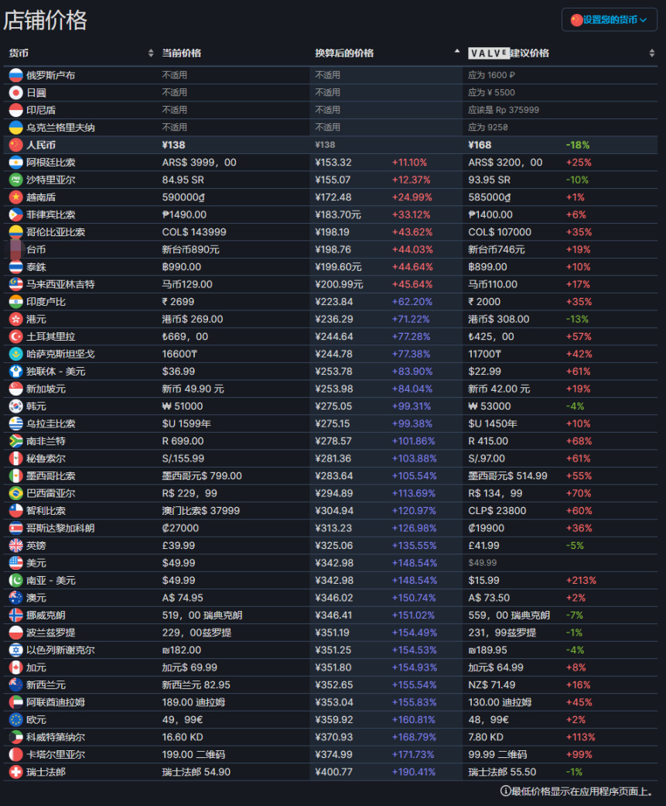Click the China flag in 人民币 row
This screenshot has height=806, width=666.
point(15,145)
